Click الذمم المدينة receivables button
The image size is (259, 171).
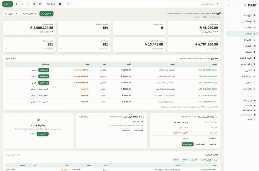pos(200,144)
